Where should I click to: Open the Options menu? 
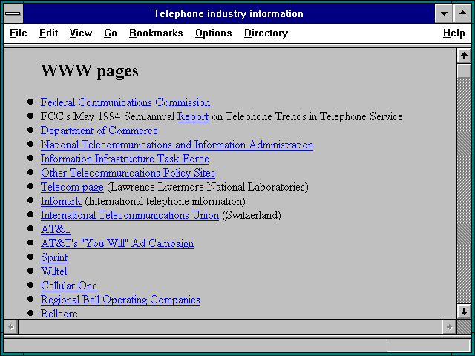click(x=214, y=33)
